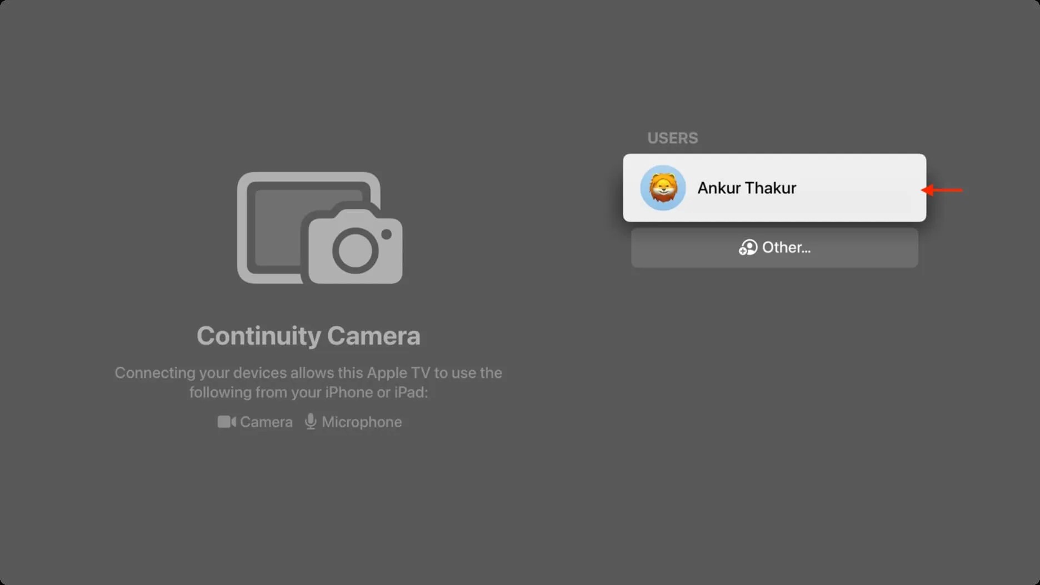The width and height of the screenshot is (1040, 585).
Task: Click the Continuity Camera title text
Action: coord(309,335)
